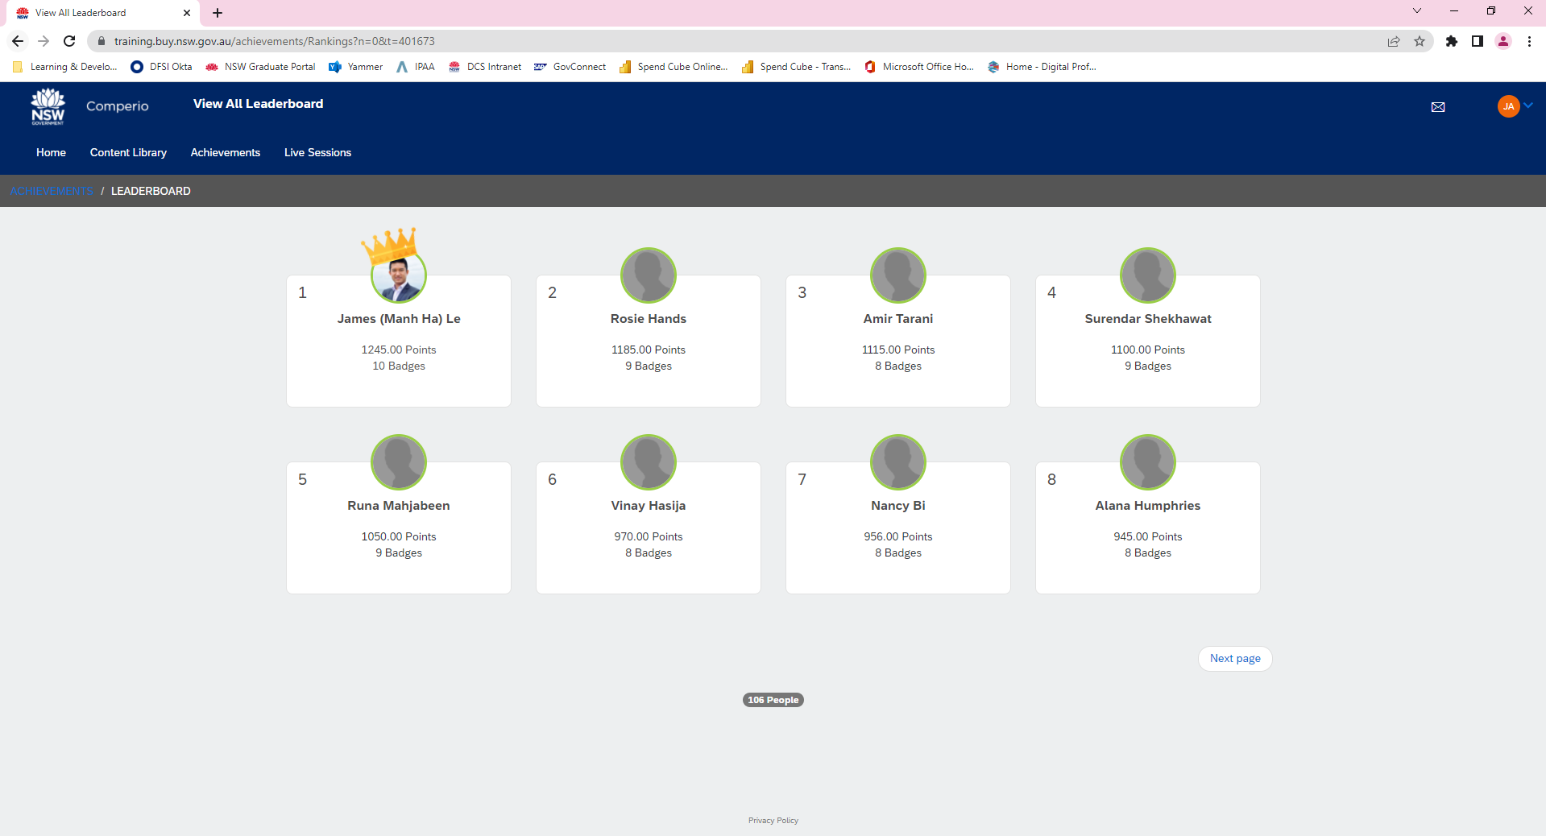Viewport: 1546px width, 836px height.
Task: Open the Content Library menu
Action: click(x=128, y=152)
